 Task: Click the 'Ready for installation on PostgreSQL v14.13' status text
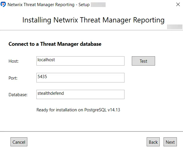[78, 110]
